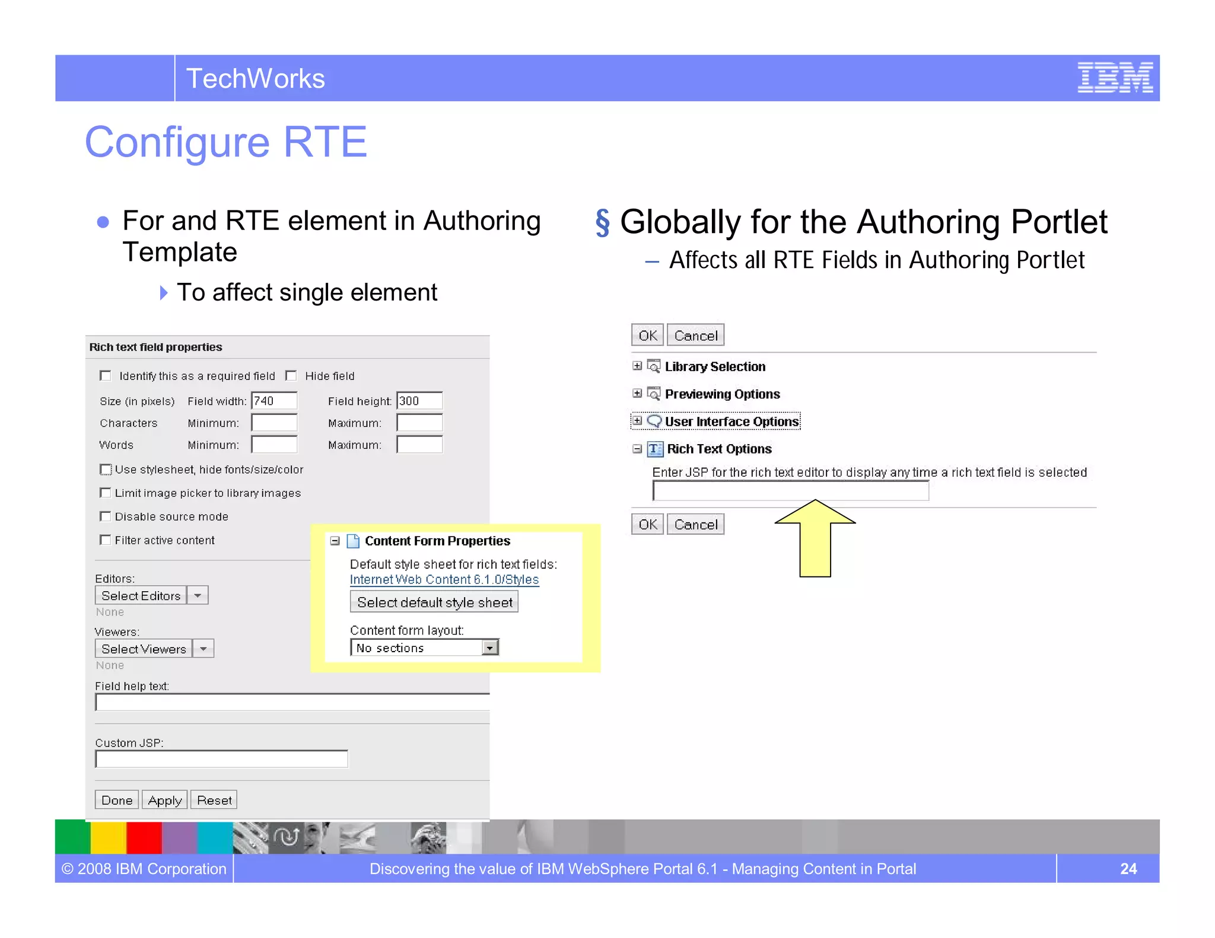Open the Select Editors dropdown arrow
Screen dimensions: 1215x938
[x=198, y=595]
